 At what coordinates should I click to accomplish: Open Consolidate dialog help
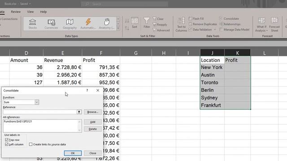(x=87, y=90)
